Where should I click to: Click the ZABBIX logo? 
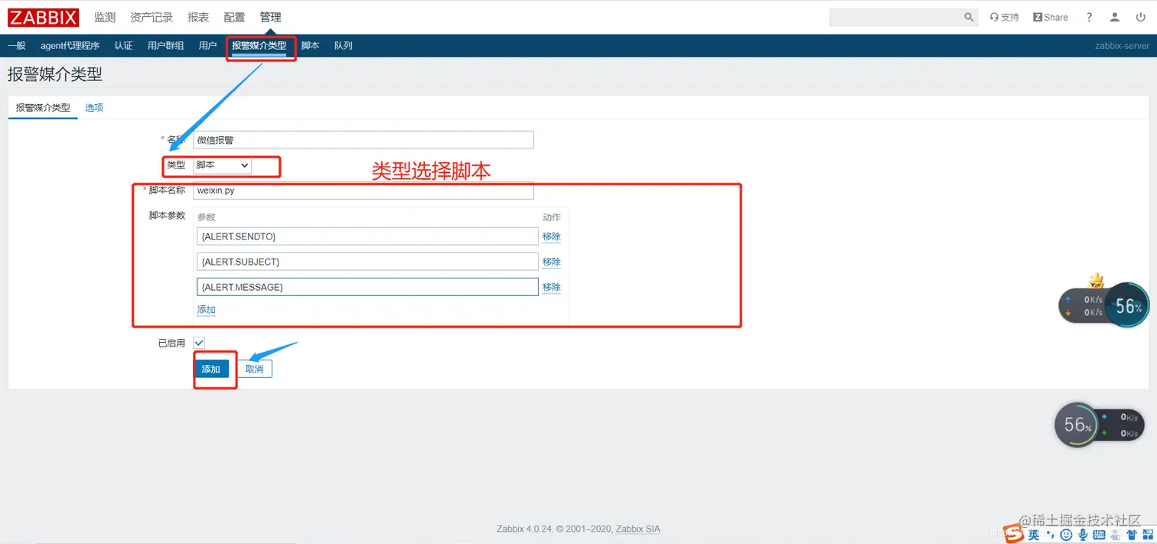coord(44,17)
